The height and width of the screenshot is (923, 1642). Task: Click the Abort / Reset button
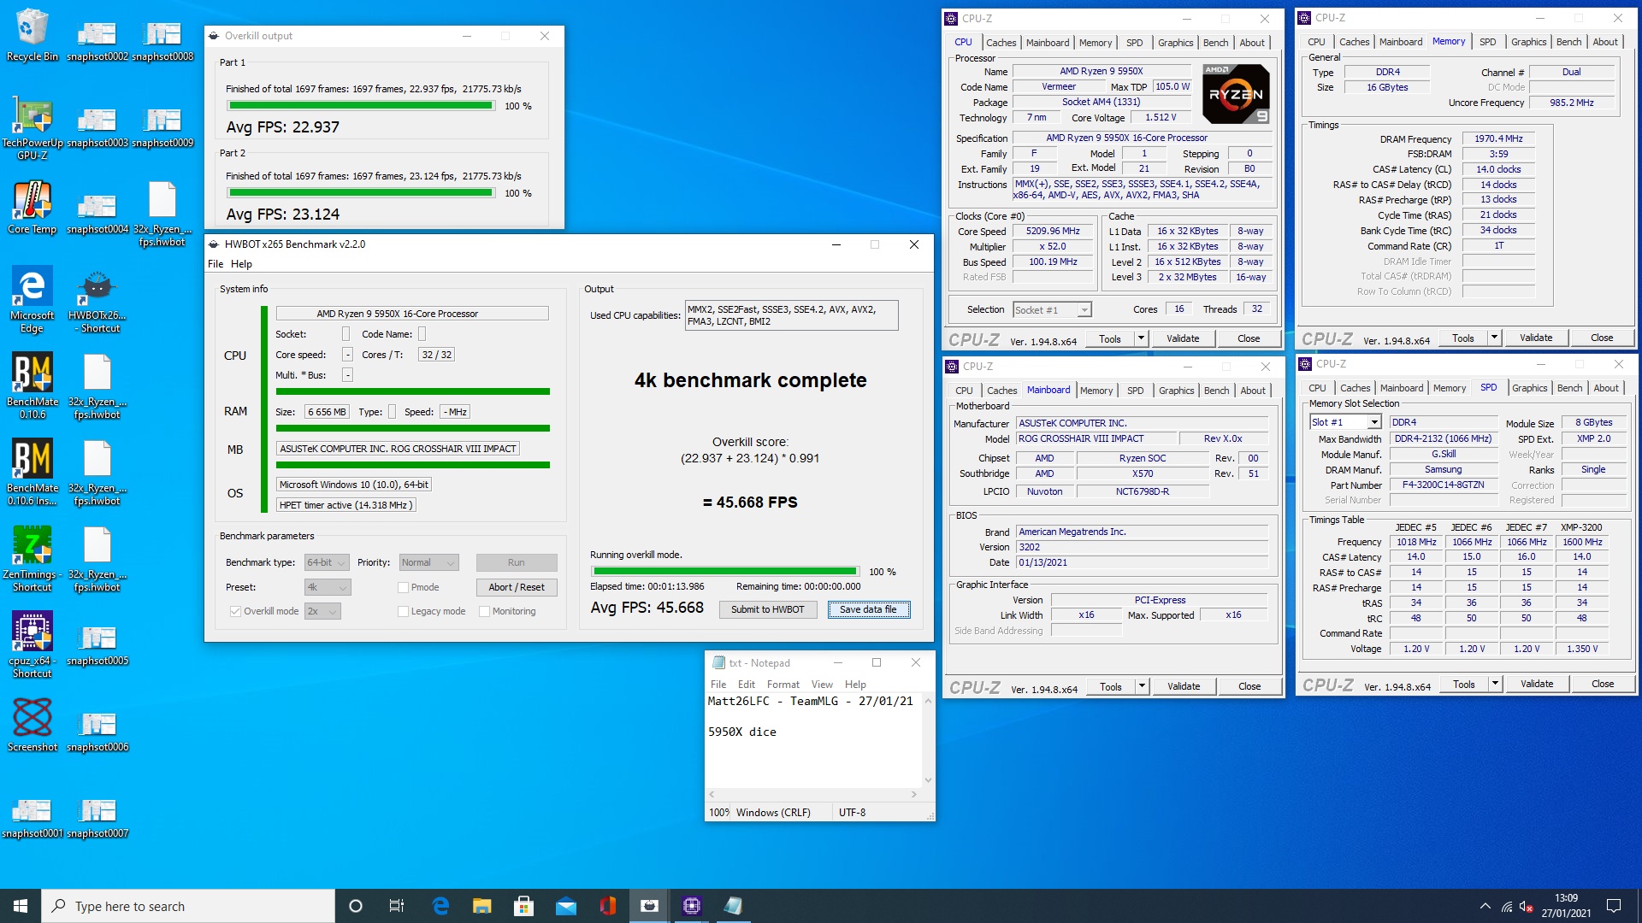tap(517, 587)
